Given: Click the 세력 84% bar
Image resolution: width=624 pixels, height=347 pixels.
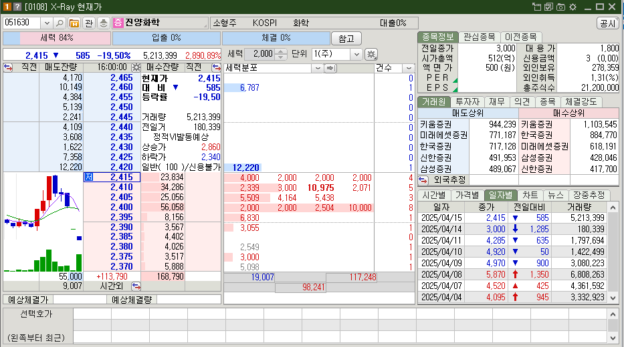Looking at the screenshot, I should pos(57,38).
